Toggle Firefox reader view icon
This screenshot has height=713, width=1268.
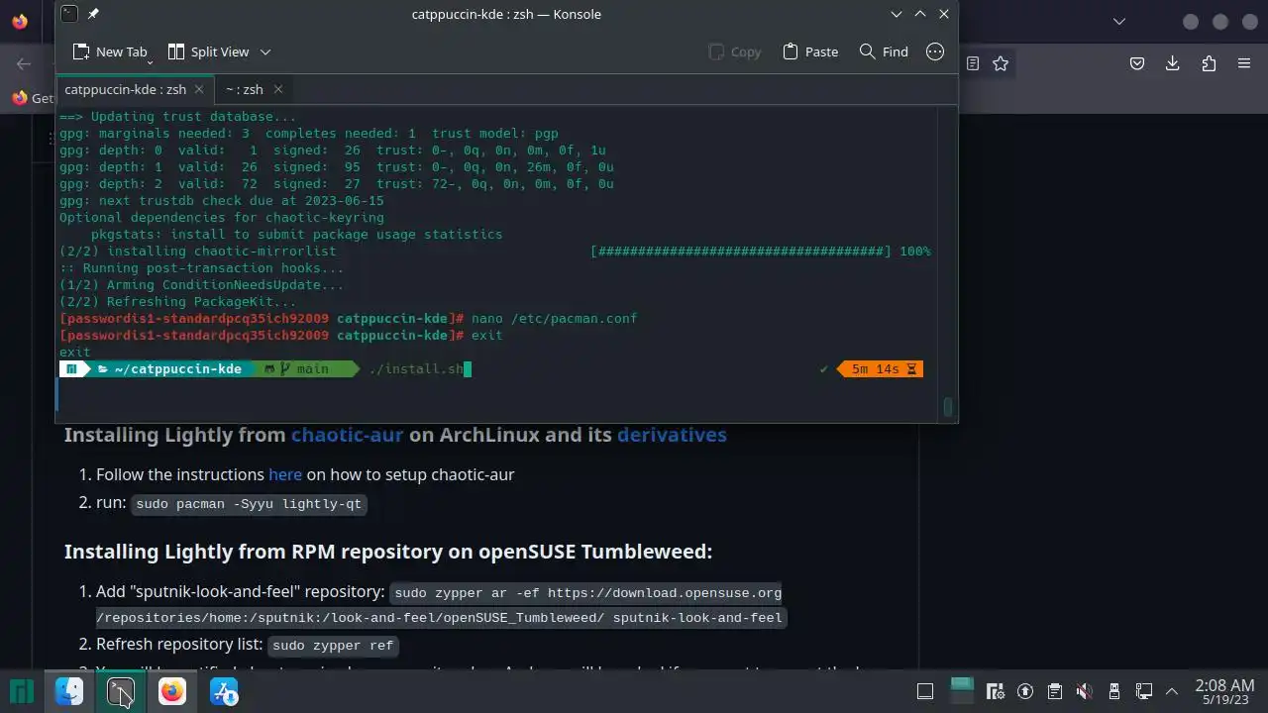click(973, 63)
